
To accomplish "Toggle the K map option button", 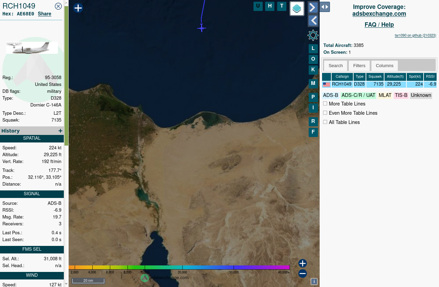I will tap(313, 70).
